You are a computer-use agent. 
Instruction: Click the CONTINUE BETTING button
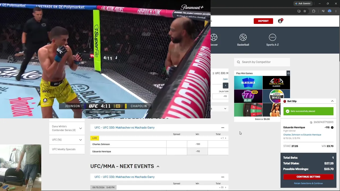[308, 177]
